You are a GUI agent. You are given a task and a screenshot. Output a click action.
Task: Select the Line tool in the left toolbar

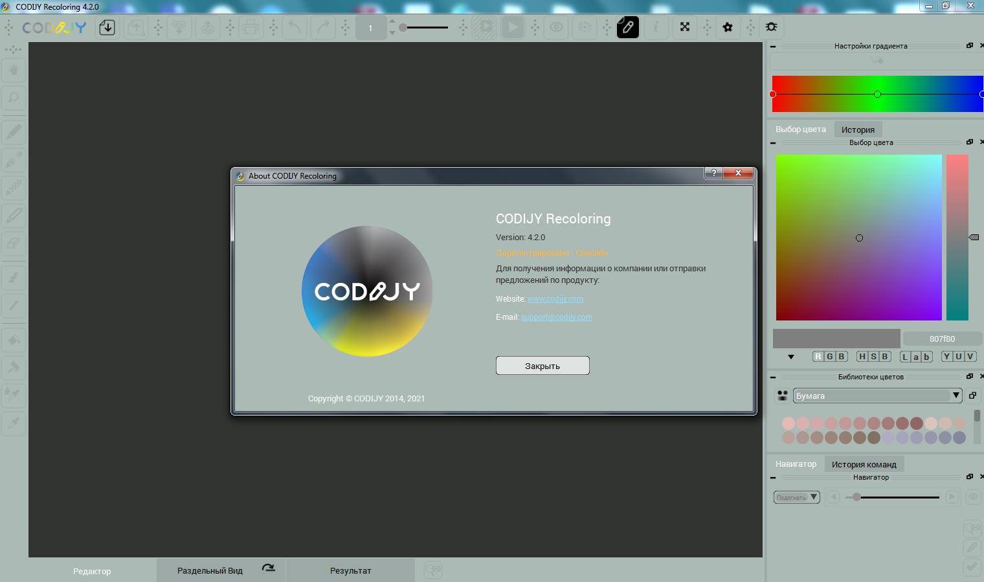pyautogui.click(x=14, y=306)
